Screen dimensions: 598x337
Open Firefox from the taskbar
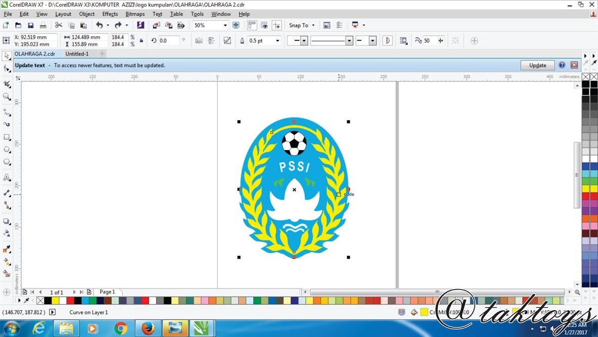click(x=148, y=328)
